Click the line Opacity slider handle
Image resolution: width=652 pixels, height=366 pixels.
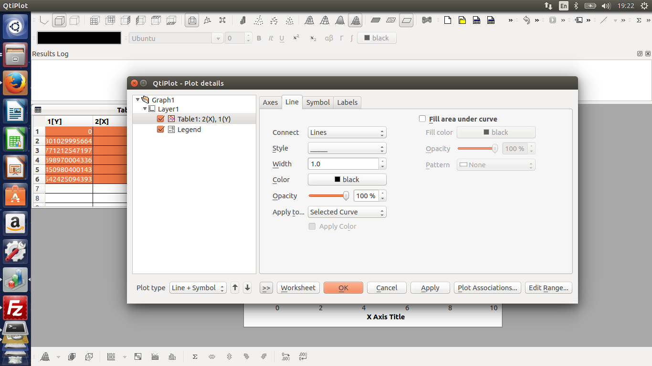tap(346, 196)
